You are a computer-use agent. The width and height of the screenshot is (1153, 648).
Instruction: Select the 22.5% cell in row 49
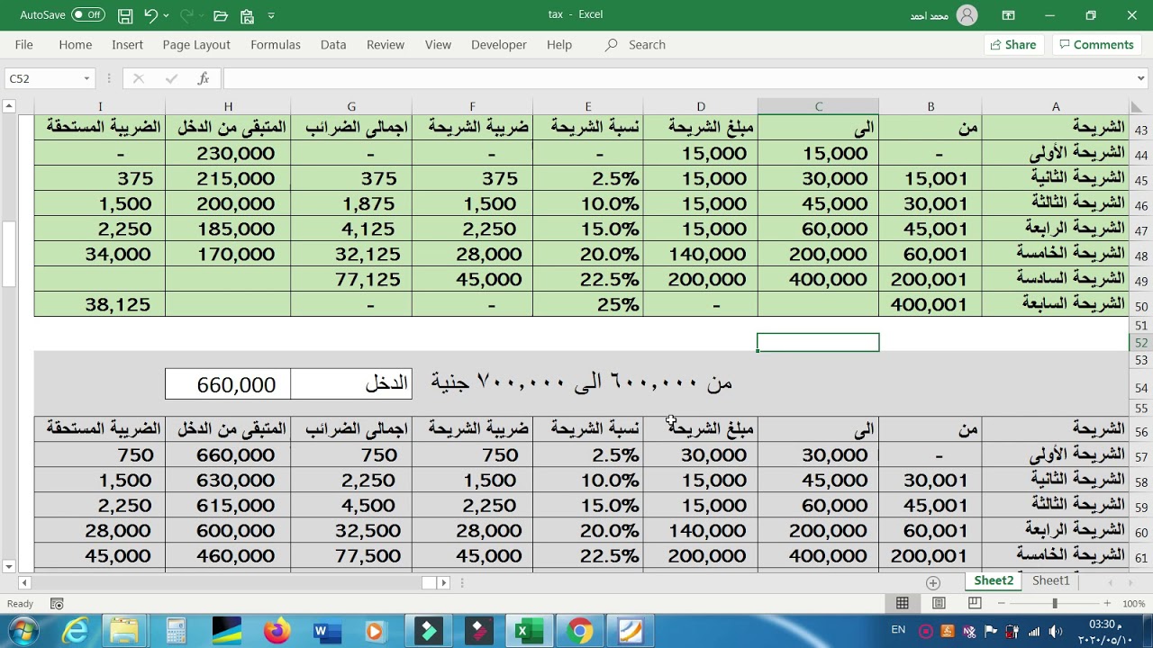coord(588,279)
